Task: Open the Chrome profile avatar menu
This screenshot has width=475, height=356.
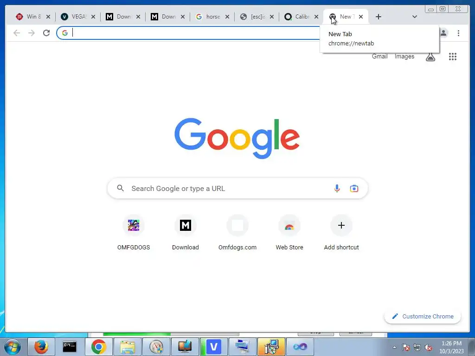Action: [444, 33]
